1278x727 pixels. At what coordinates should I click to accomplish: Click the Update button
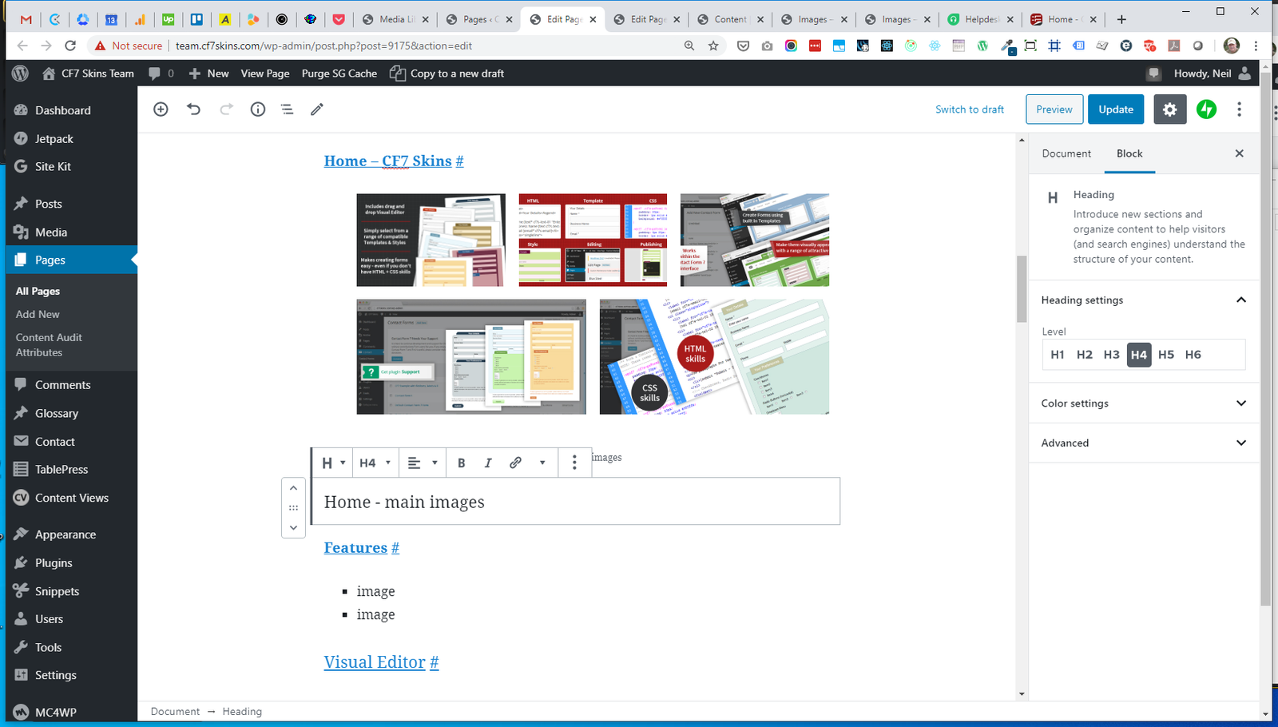point(1115,109)
